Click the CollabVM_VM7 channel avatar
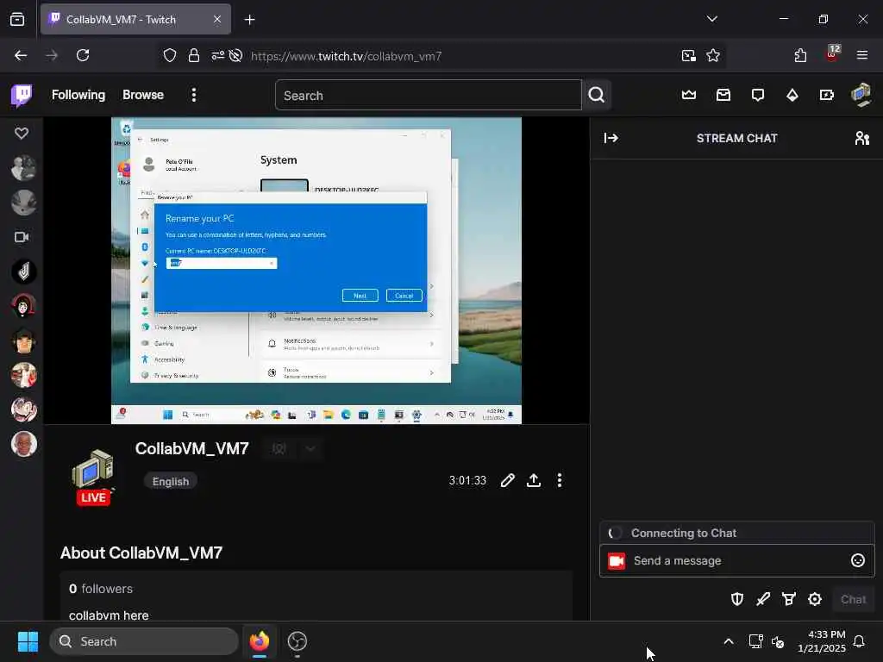 point(93,472)
